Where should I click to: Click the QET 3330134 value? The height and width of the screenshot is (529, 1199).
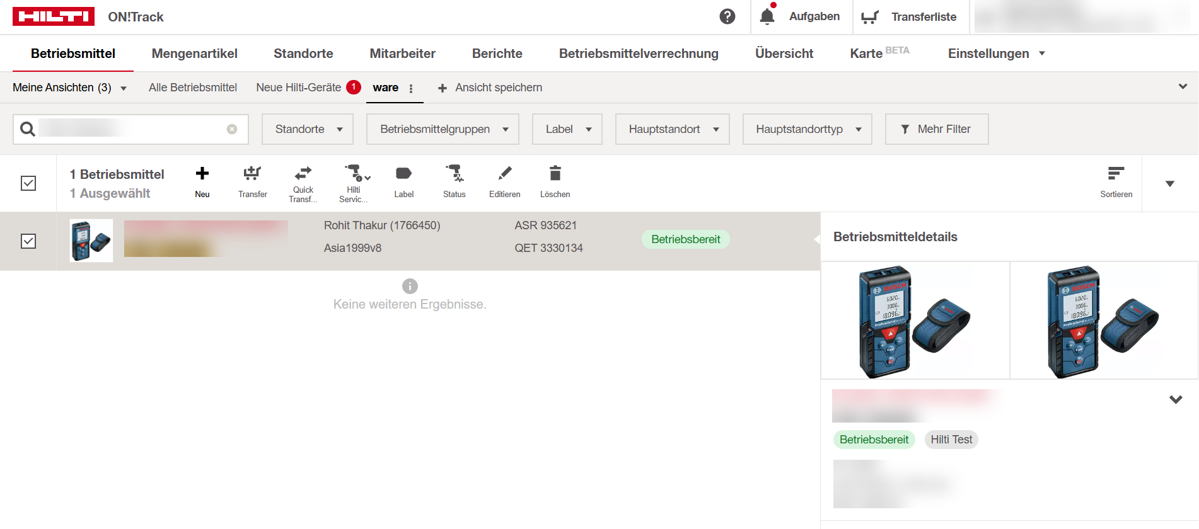[548, 248]
